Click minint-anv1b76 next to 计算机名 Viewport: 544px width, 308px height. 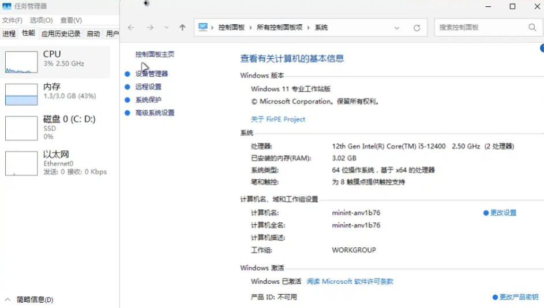[356, 213]
